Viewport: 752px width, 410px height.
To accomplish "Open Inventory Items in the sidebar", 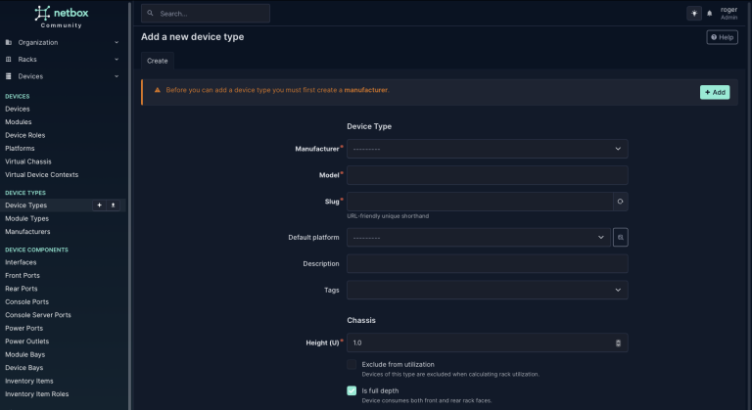I will click(x=28, y=381).
